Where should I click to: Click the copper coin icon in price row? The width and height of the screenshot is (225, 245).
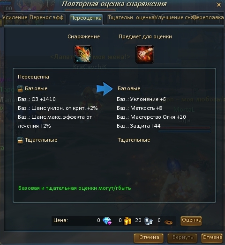pos(168,222)
